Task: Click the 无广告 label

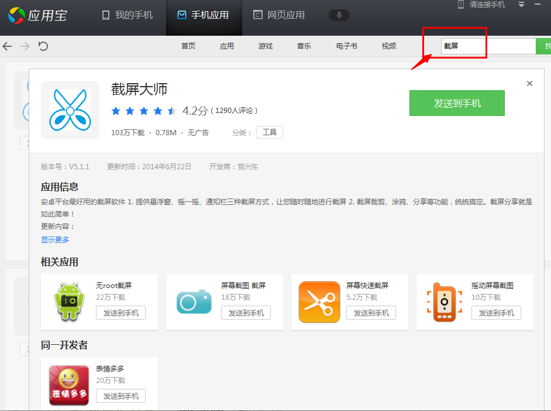Action: pos(198,132)
